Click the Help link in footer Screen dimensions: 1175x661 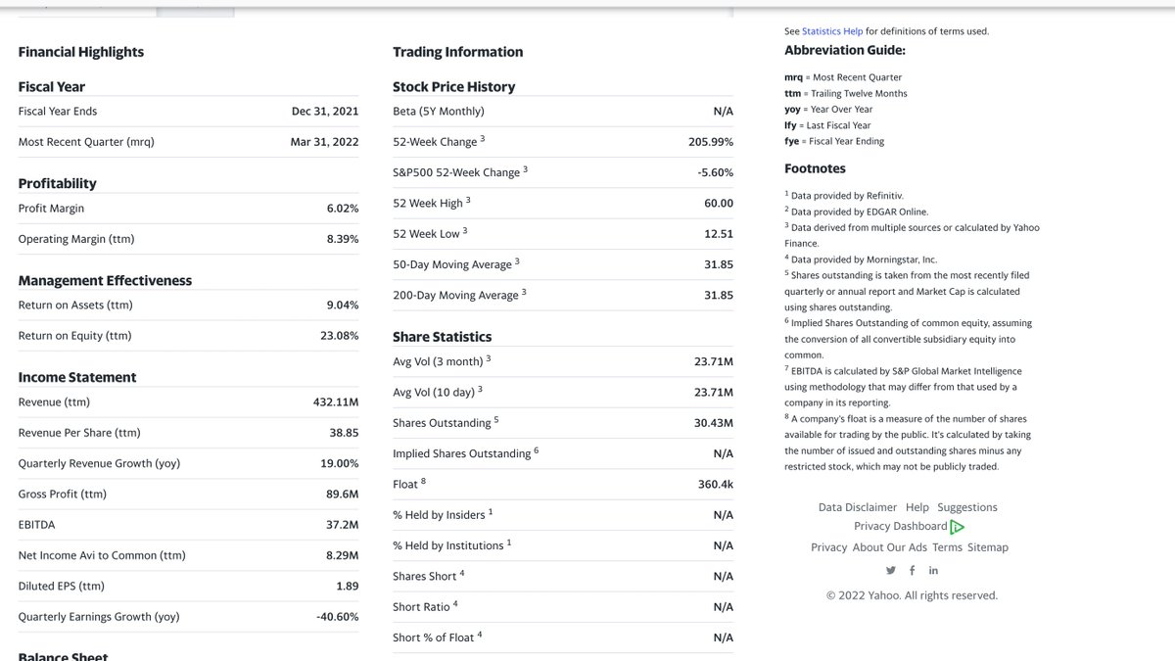click(x=917, y=507)
